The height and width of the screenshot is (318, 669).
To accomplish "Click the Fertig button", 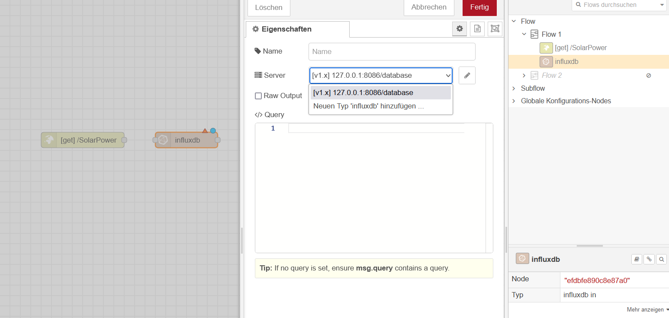I will [x=479, y=7].
